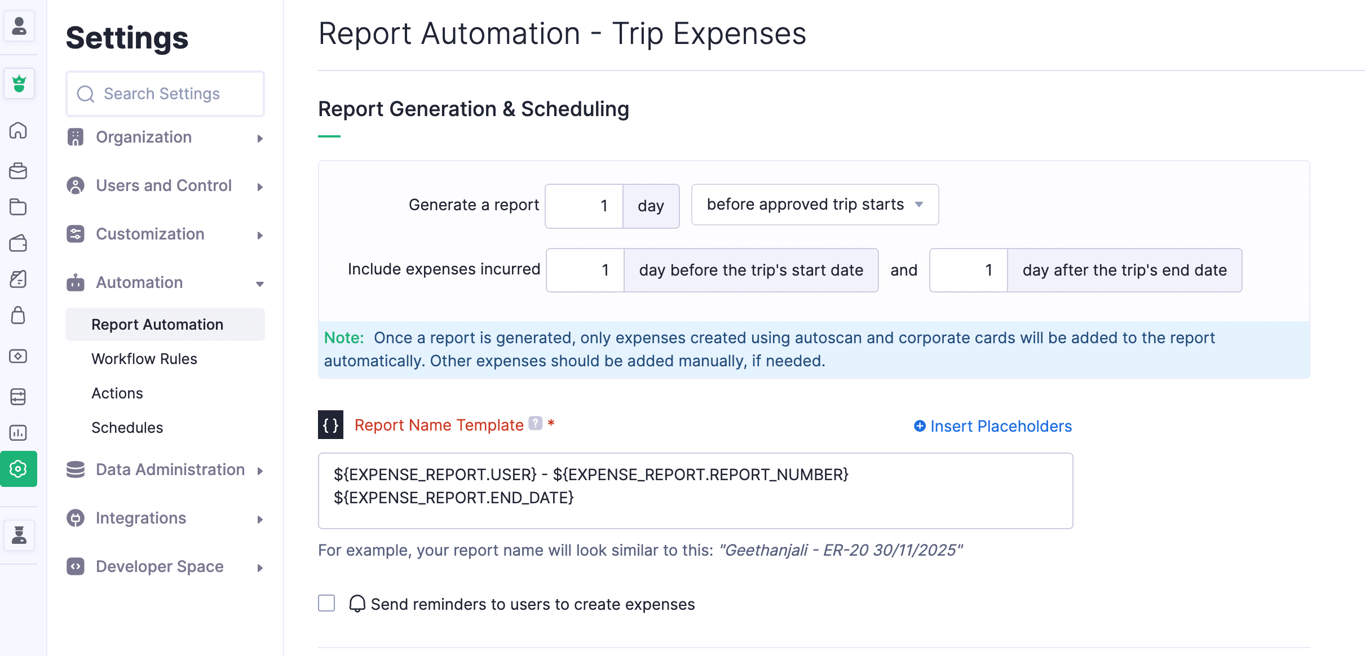Image resolution: width=1365 pixels, height=656 pixels.
Task: Open the Actions automation page
Action: click(x=117, y=393)
